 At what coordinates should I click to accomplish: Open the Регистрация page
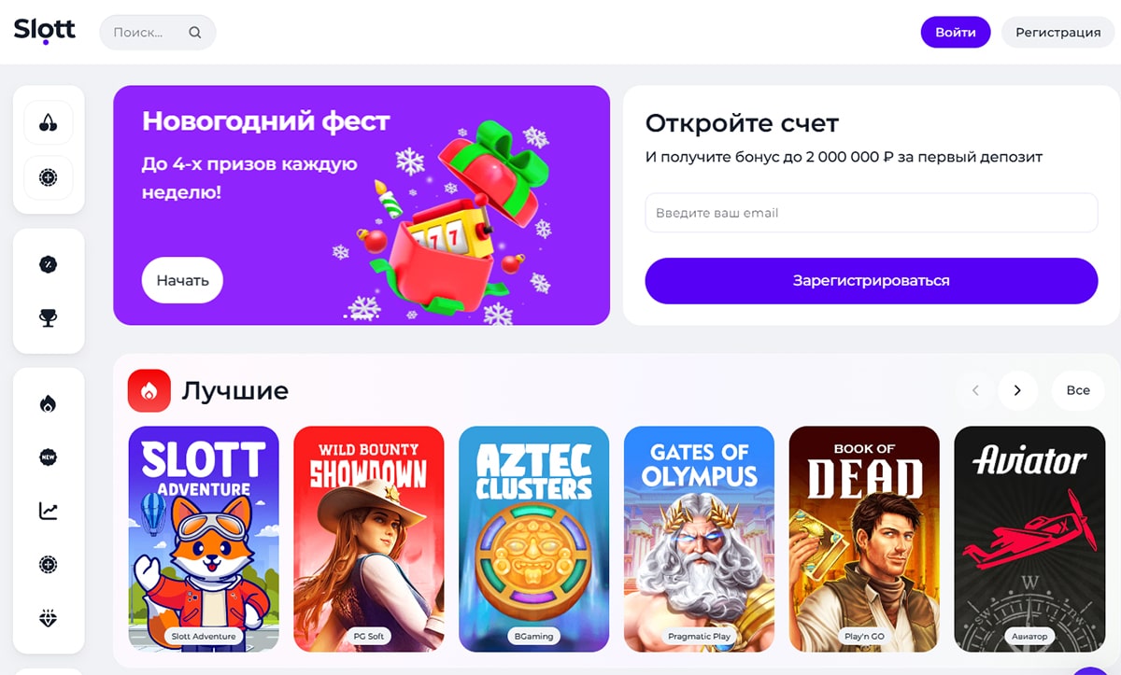point(1057,32)
